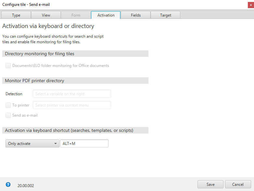254x191 pixels.
Task: Open the Target tab
Action: pos(166,15)
